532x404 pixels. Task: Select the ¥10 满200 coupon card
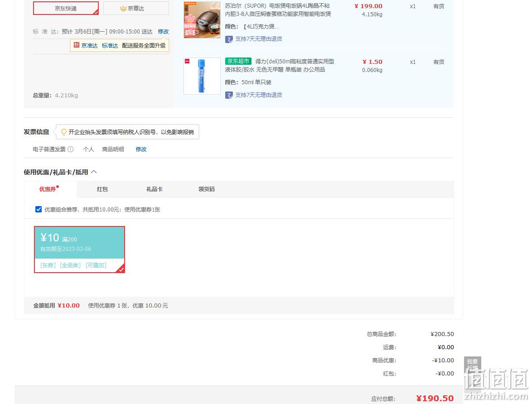coord(79,249)
